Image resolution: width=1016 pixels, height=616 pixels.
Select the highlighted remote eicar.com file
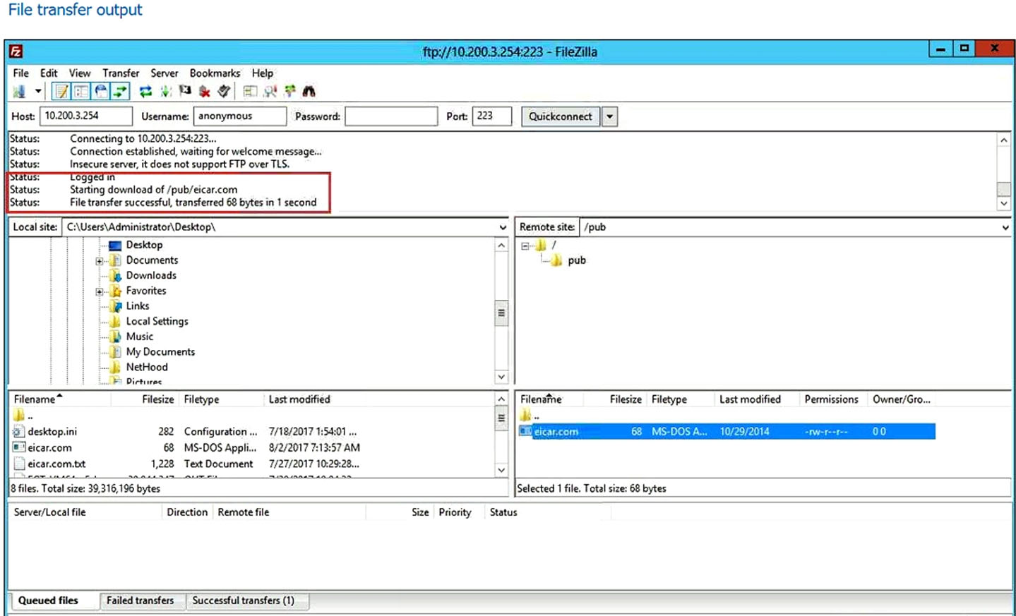tap(727, 431)
